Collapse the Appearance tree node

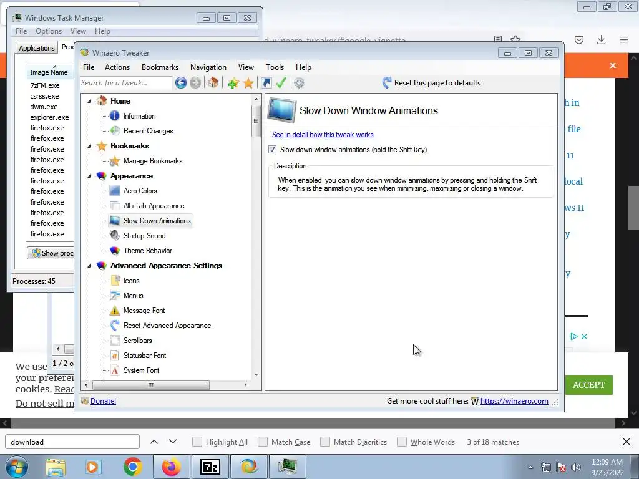click(90, 176)
